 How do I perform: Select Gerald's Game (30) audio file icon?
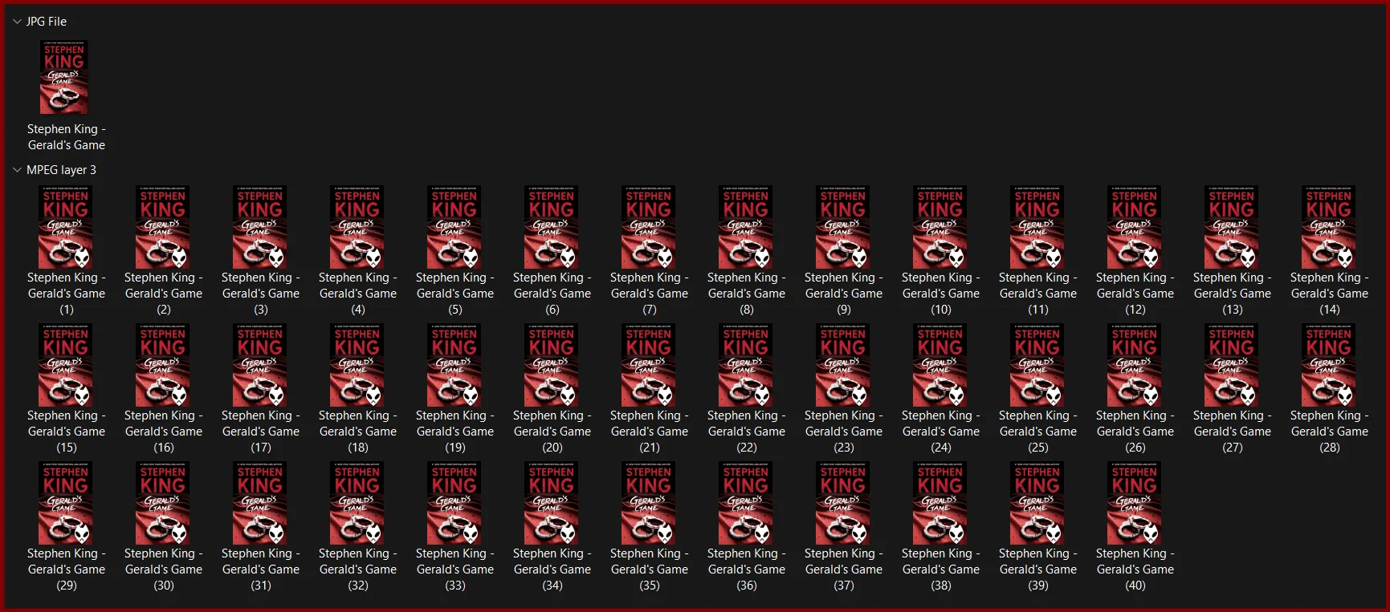tap(163, 503)
